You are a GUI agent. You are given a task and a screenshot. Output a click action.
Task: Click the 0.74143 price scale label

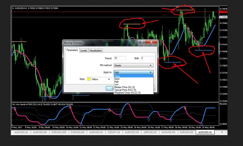[224, 44]
